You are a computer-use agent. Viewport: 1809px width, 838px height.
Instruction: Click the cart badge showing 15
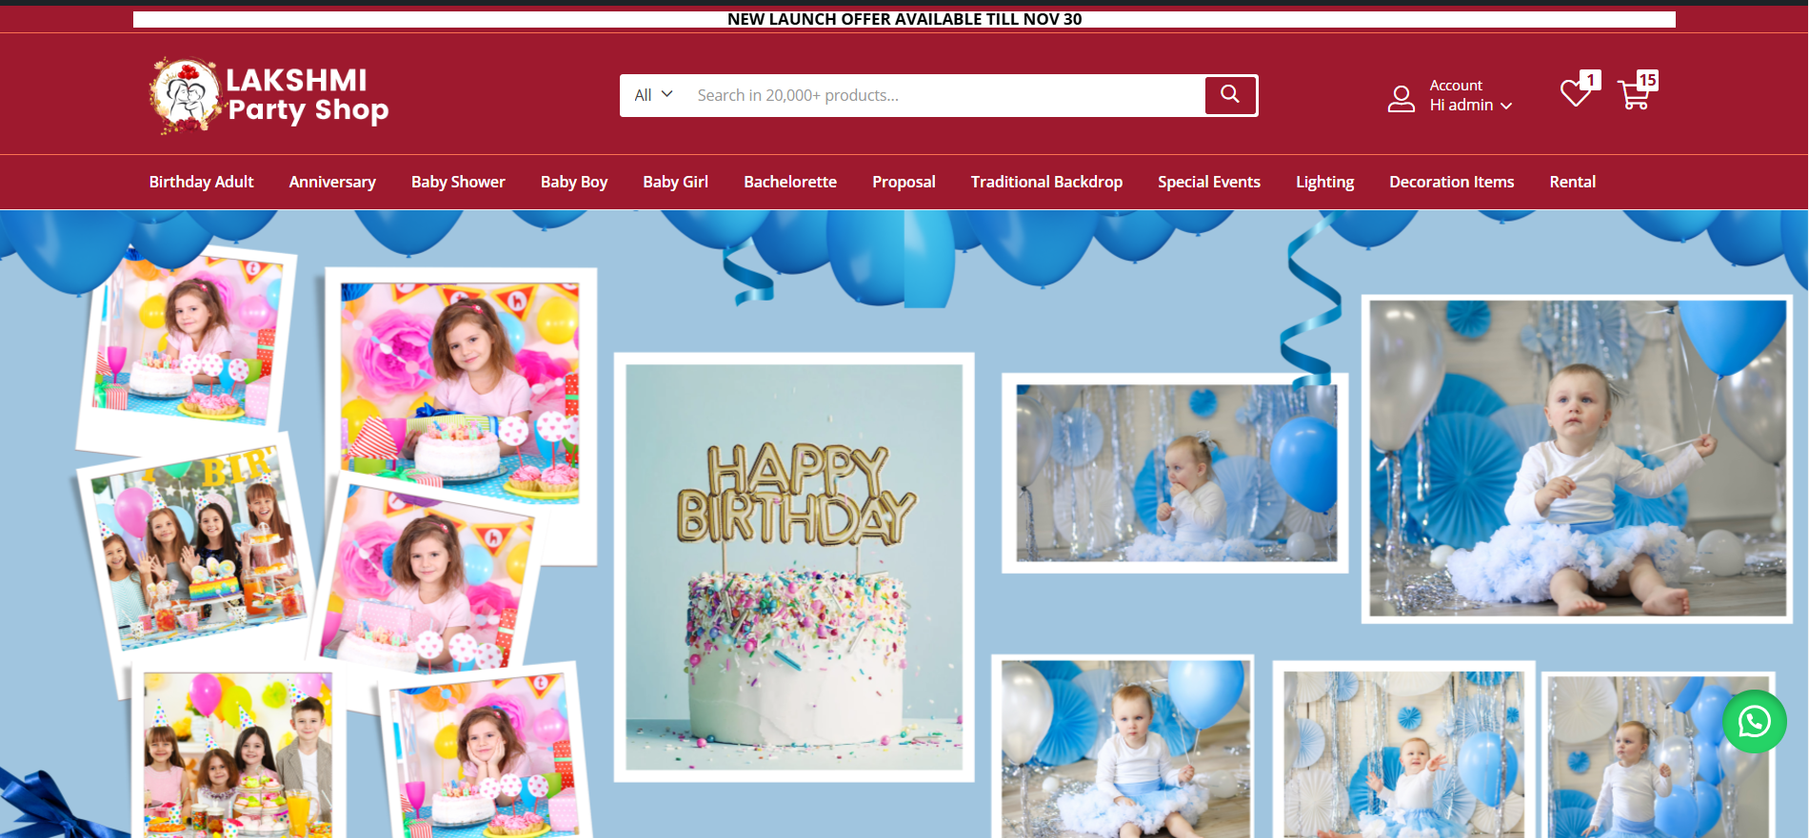coord(1647,80)
